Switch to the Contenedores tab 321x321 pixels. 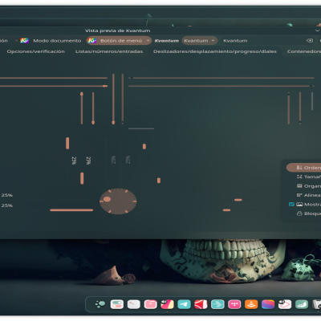(x=303, y=51)
